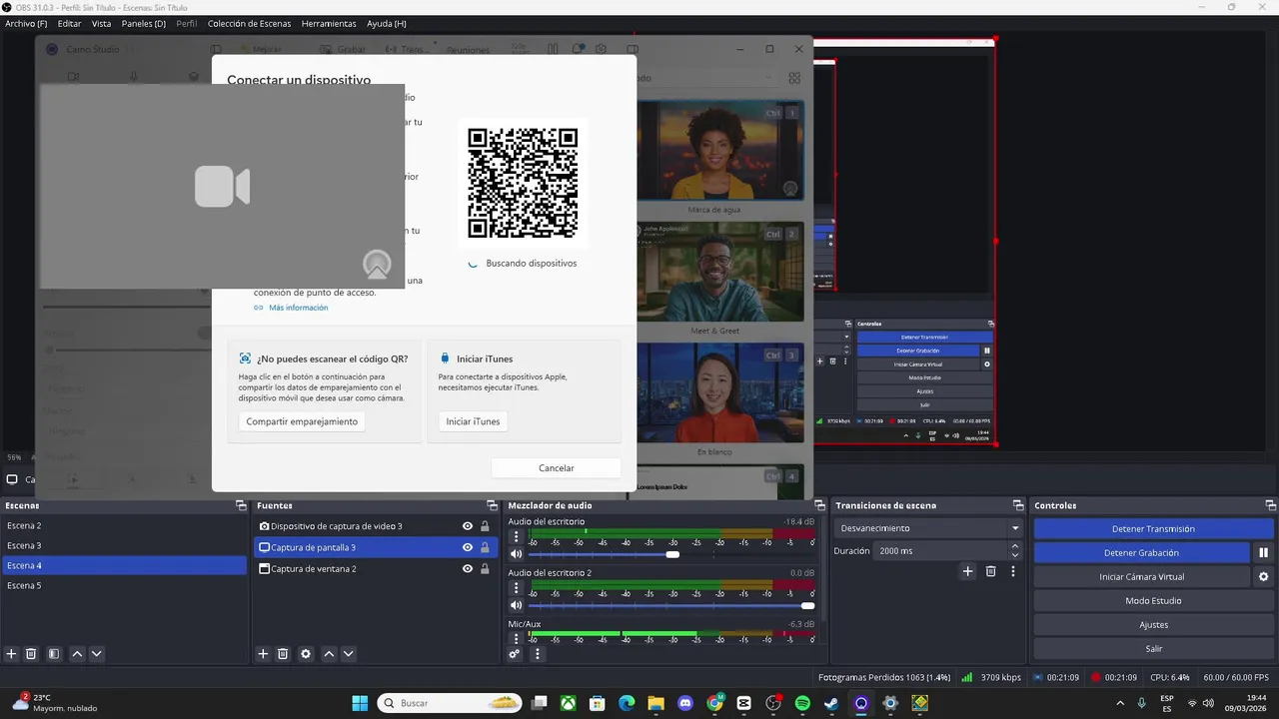1279x719 pixels.
Task: Move the selected scene down
Action: tap(97, 654)
